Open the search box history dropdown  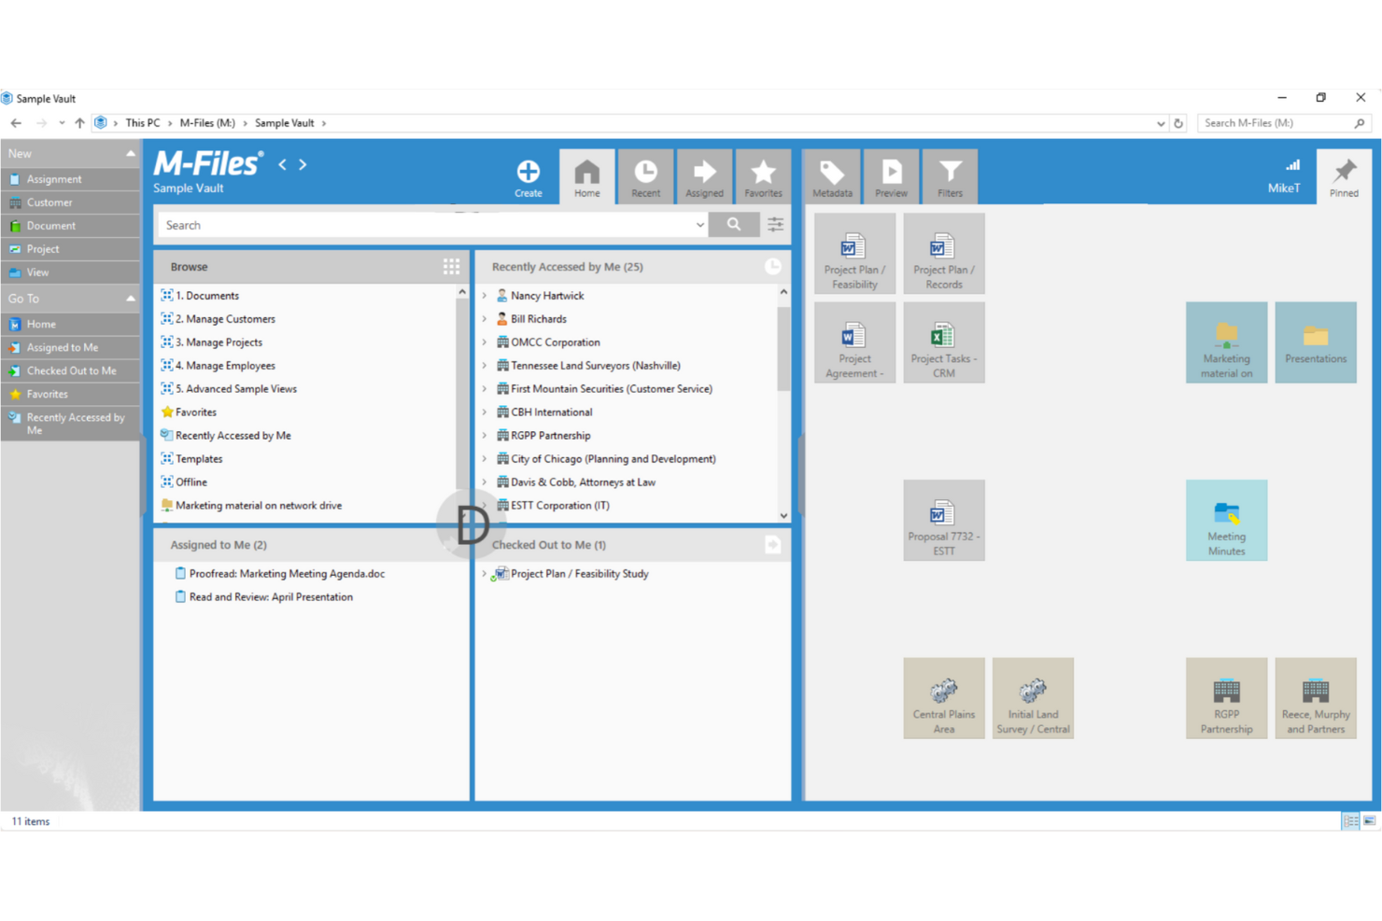click(699, 225)
